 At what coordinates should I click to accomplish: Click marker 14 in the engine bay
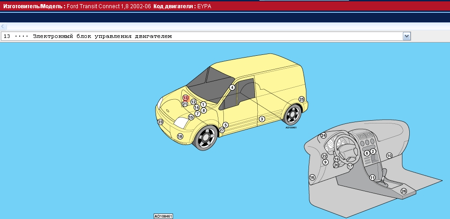[196, 107]
